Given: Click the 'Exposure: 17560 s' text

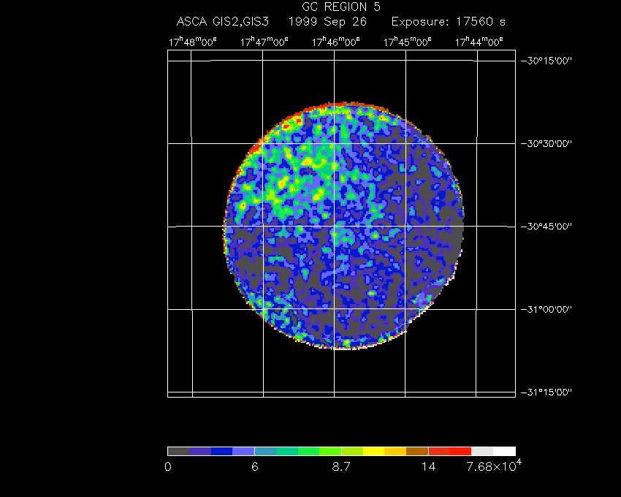Looking at the screenshot, I should [x=449, y=22].
